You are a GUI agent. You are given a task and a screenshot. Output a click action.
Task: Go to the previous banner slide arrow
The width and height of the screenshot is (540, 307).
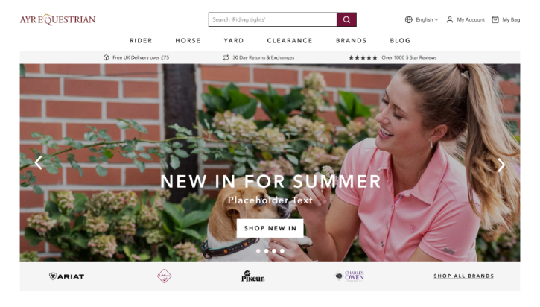coord(38,163)
